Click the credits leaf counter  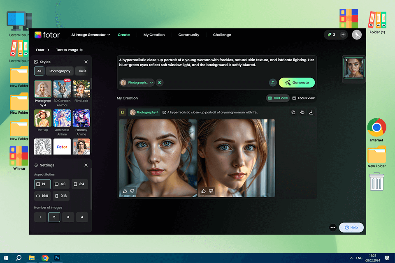[x=331, y=35]
